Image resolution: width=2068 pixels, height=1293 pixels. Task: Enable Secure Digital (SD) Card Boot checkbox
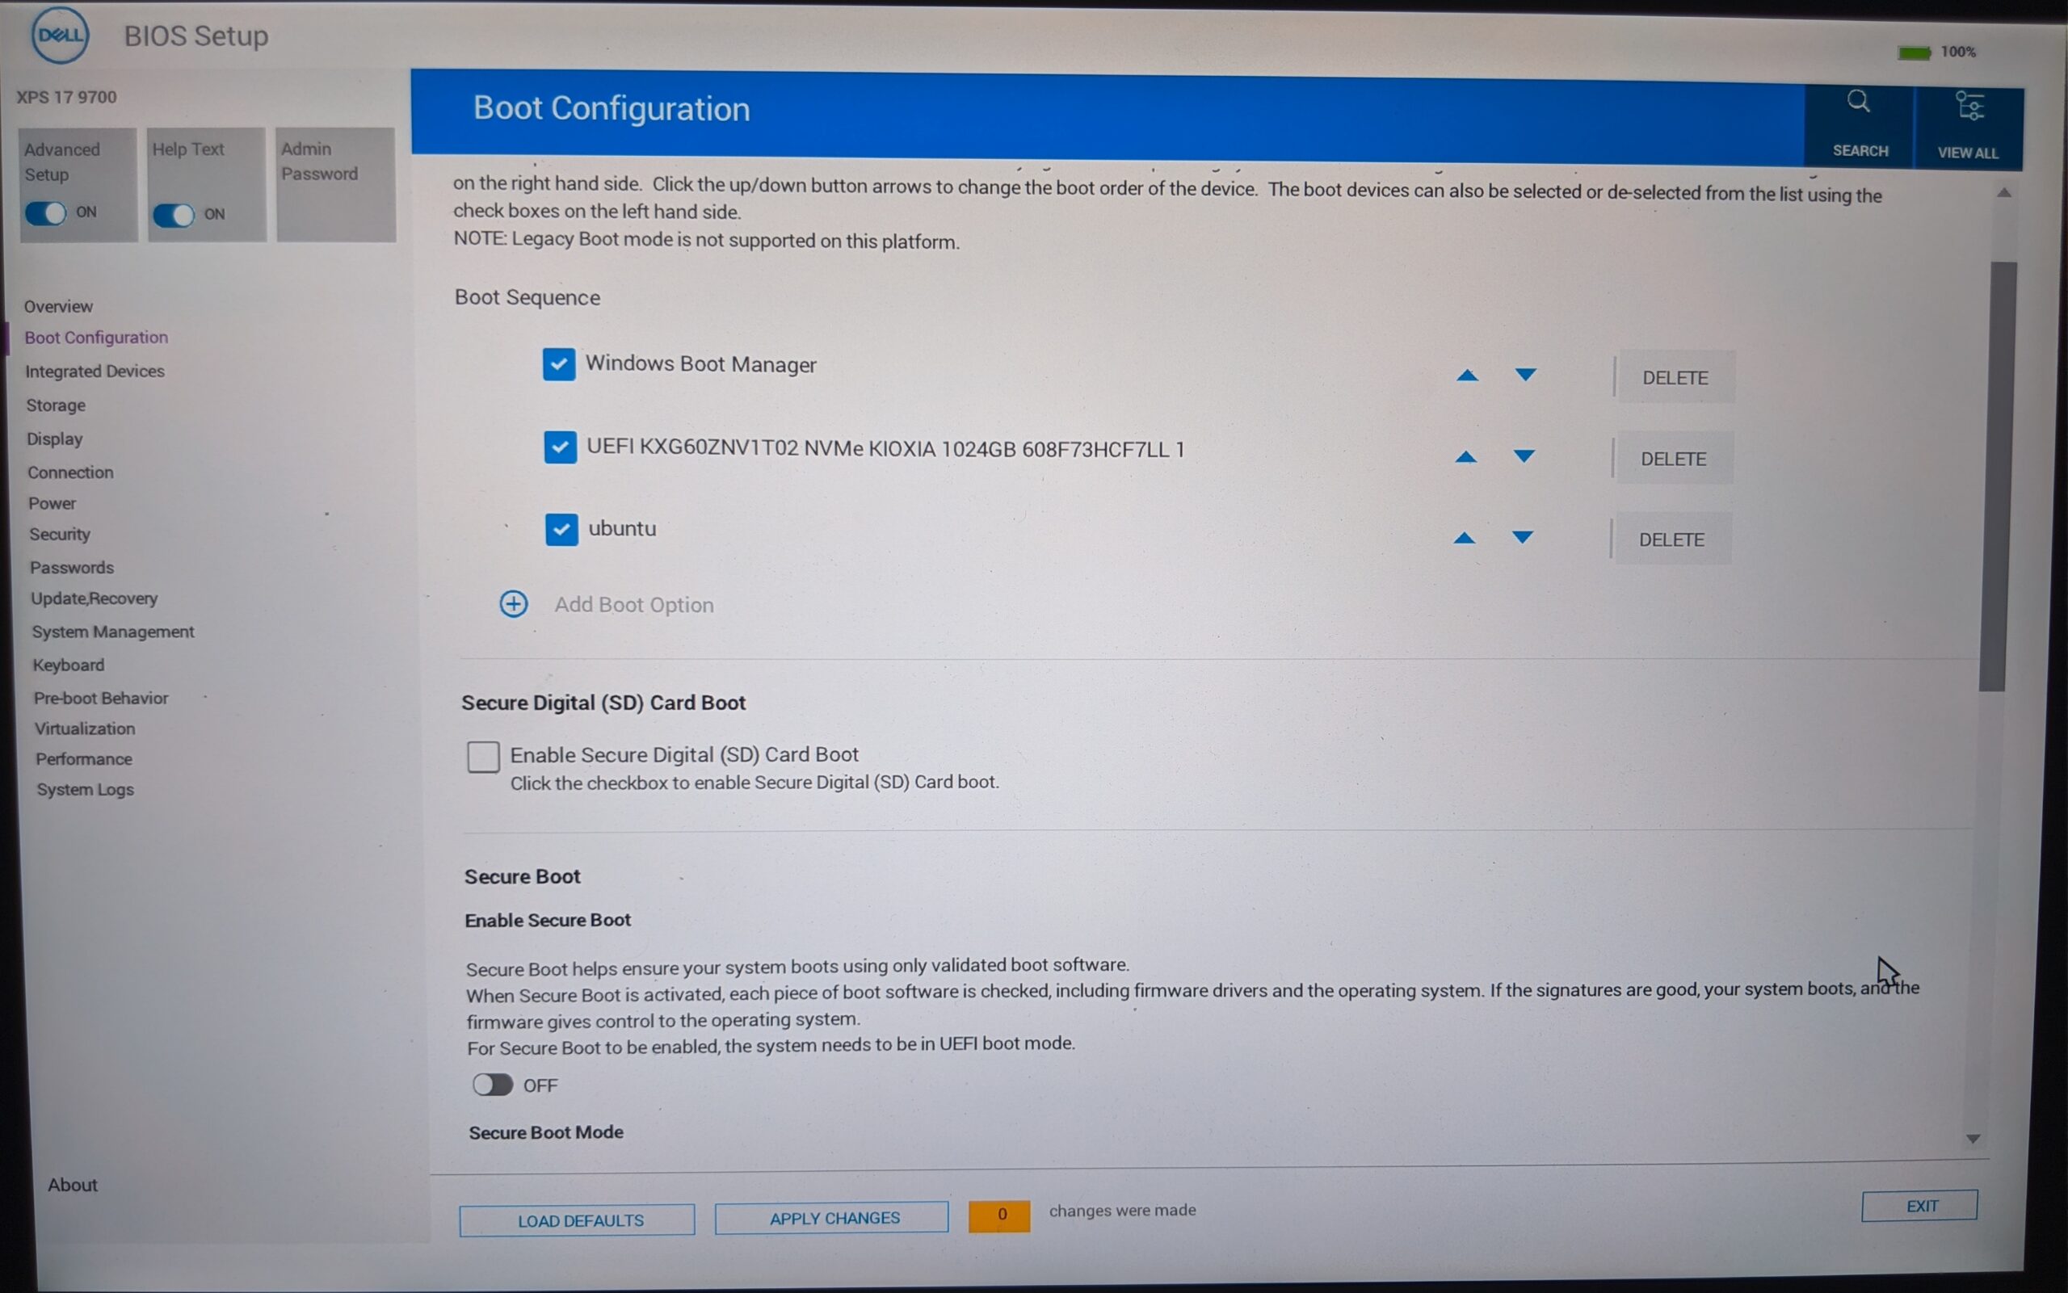[483, 757]
